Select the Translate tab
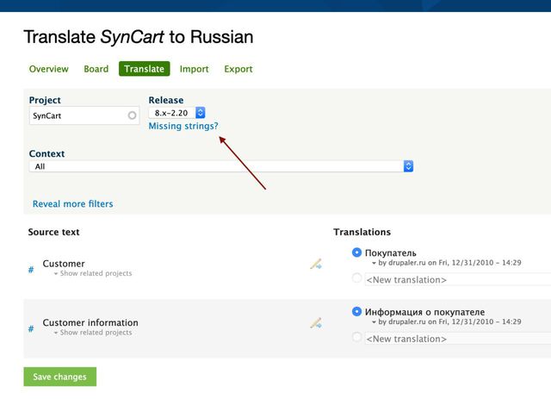551x399 pixels. coord(144,69)
